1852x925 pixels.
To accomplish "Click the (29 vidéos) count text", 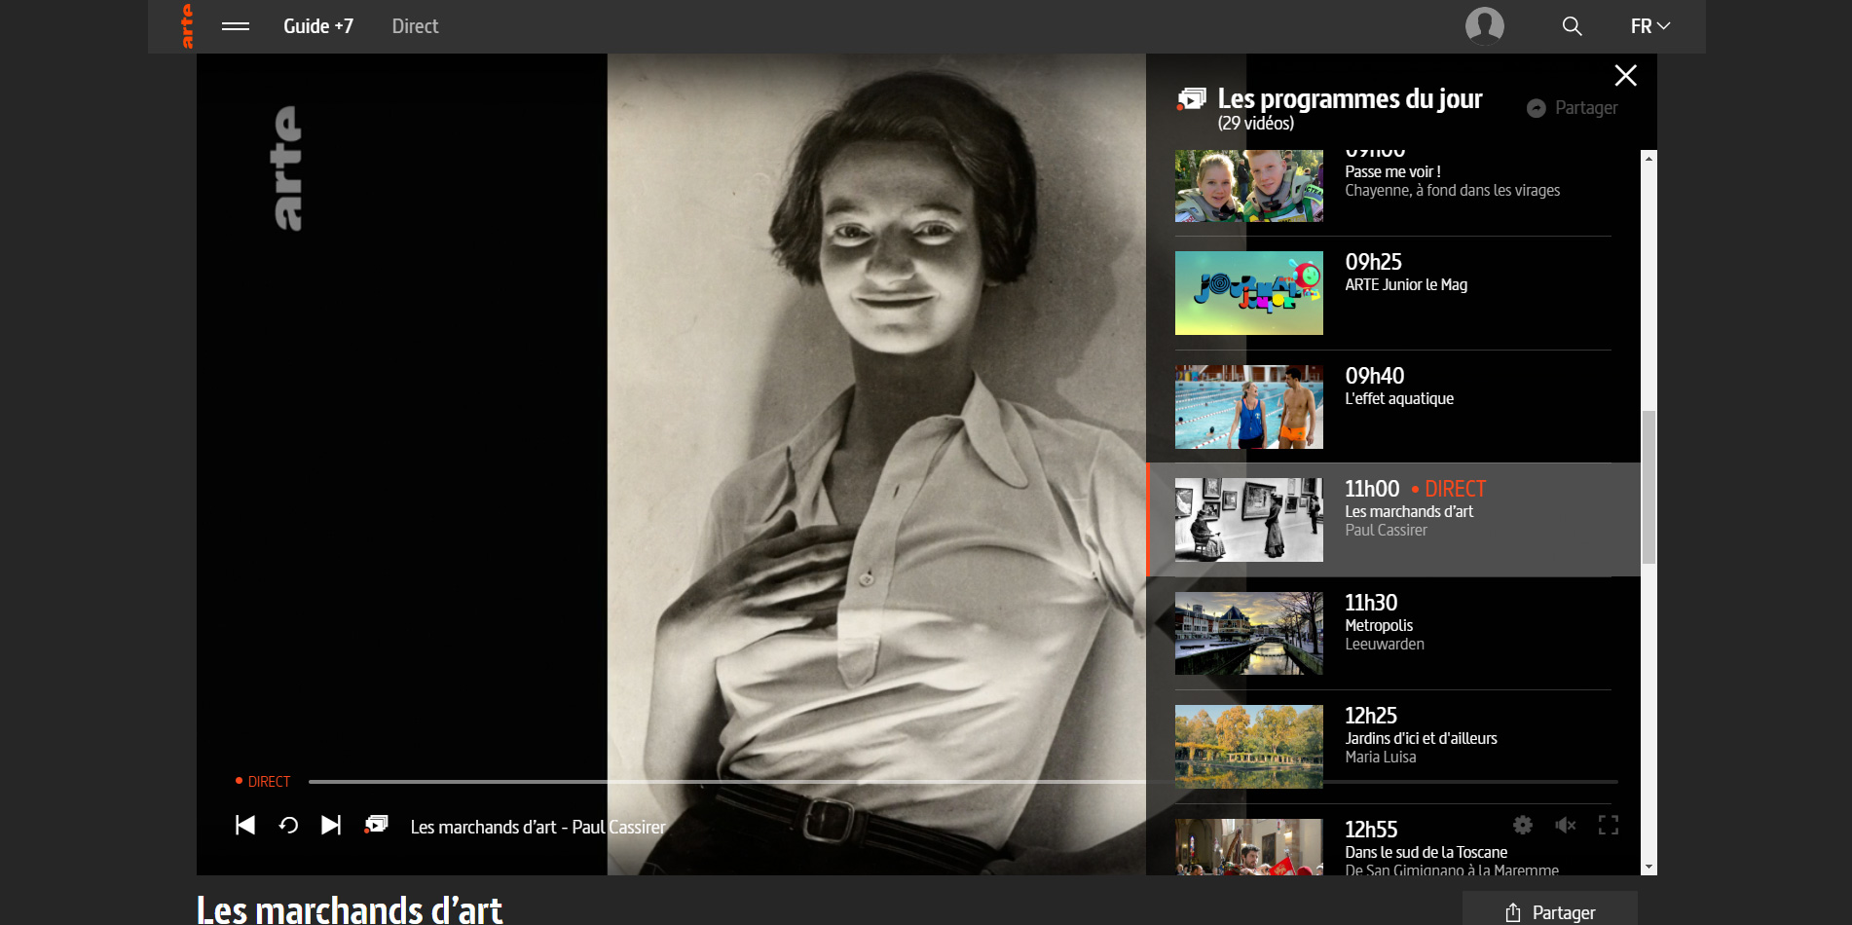I will [1256, 123].
